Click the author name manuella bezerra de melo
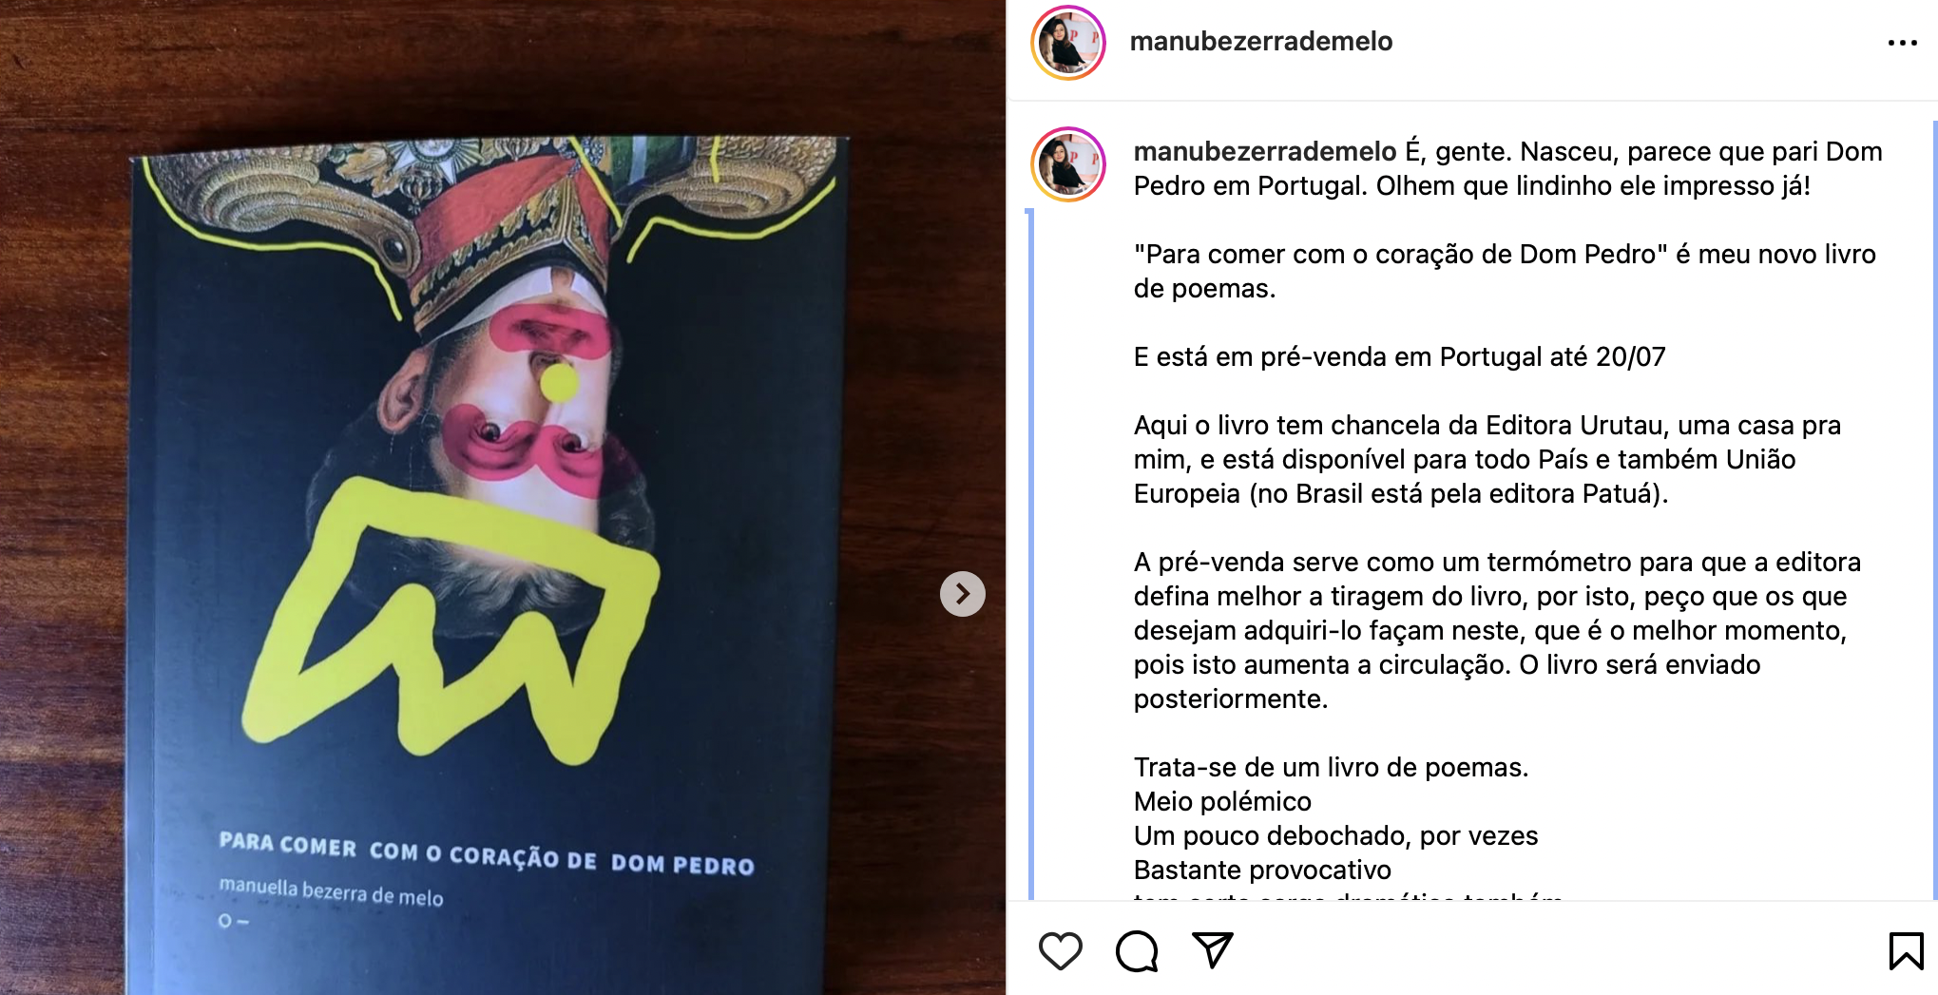The image size is (1938, 995). [x=331, y=891]
